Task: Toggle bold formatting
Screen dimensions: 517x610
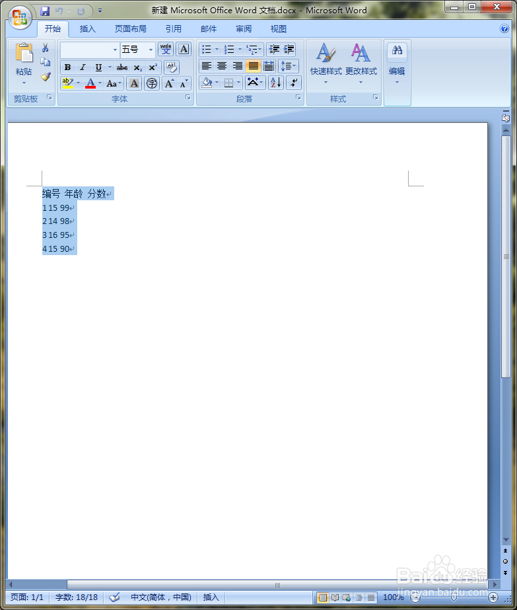Action: [67, 67]
